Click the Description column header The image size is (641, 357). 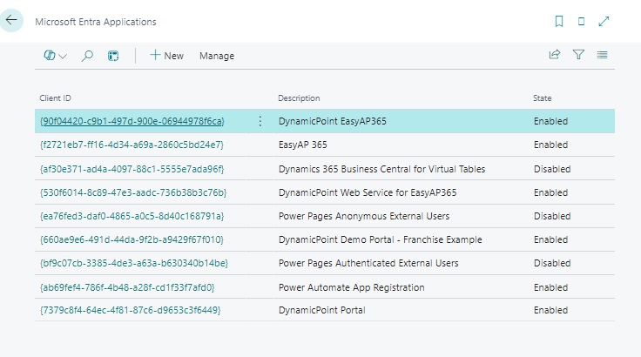tap(299, 98)
